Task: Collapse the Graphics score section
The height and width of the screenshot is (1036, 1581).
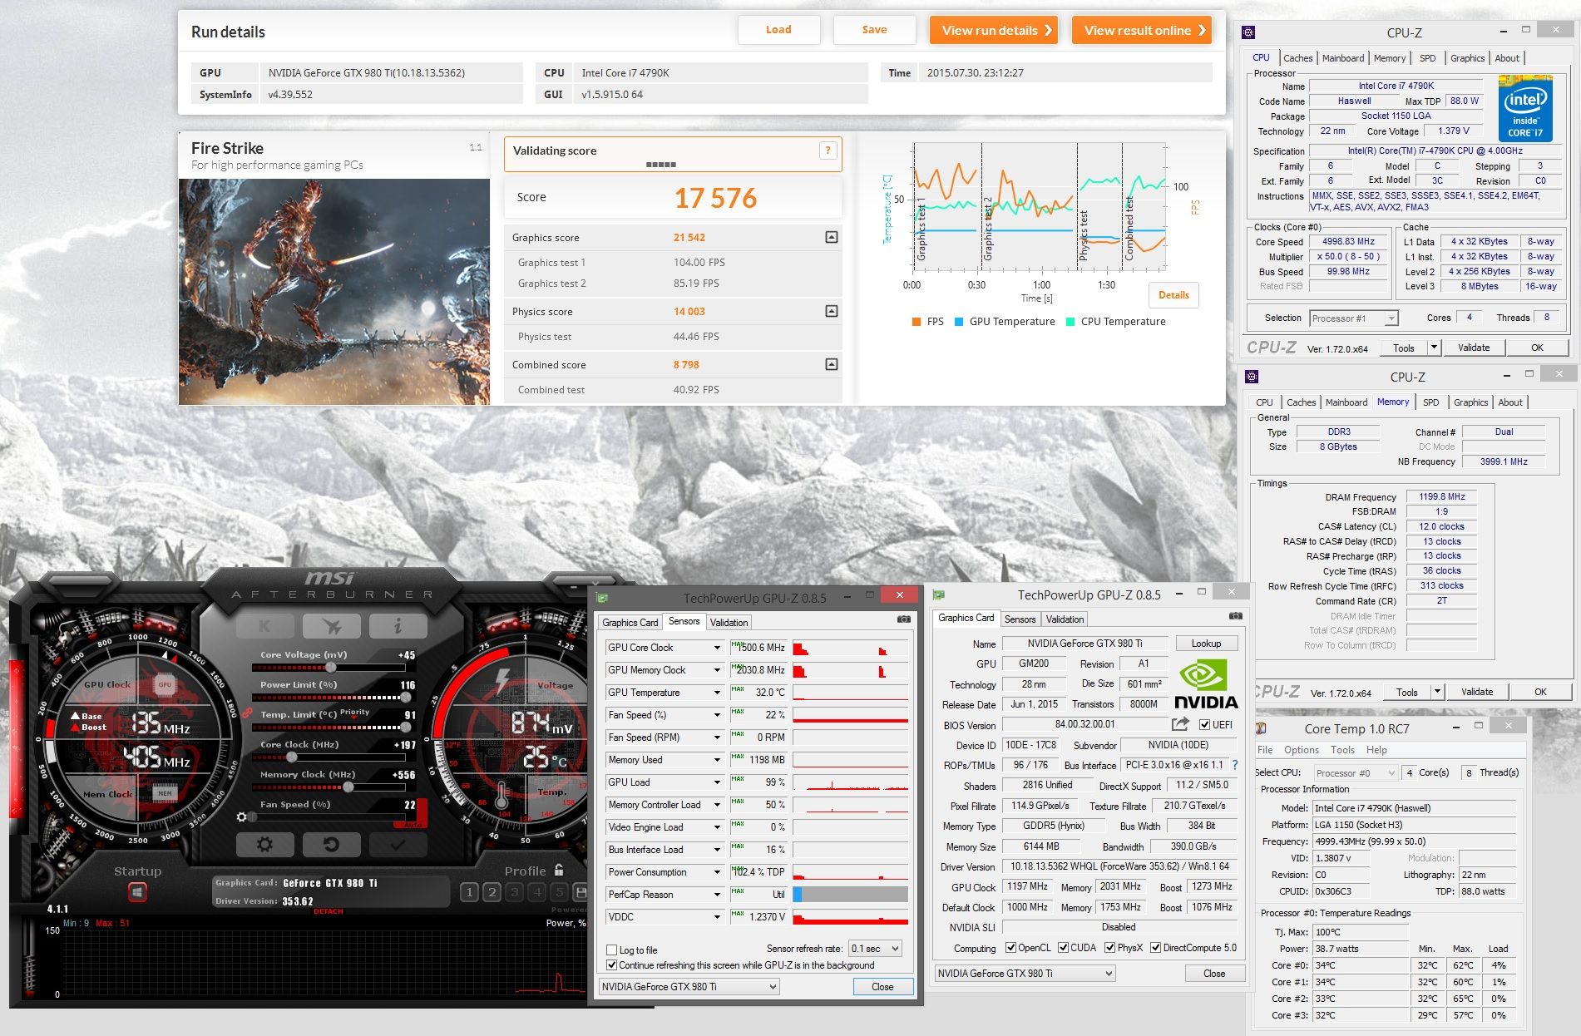Action: click(x=831, y=237)
